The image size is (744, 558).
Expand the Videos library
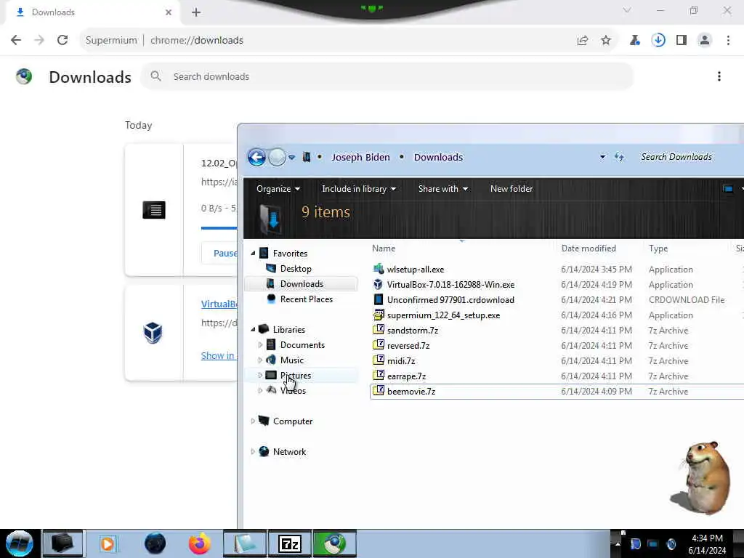pos(260,390)
